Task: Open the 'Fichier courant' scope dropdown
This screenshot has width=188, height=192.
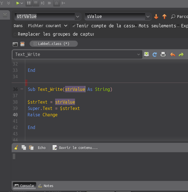Action: coord(48,26)
